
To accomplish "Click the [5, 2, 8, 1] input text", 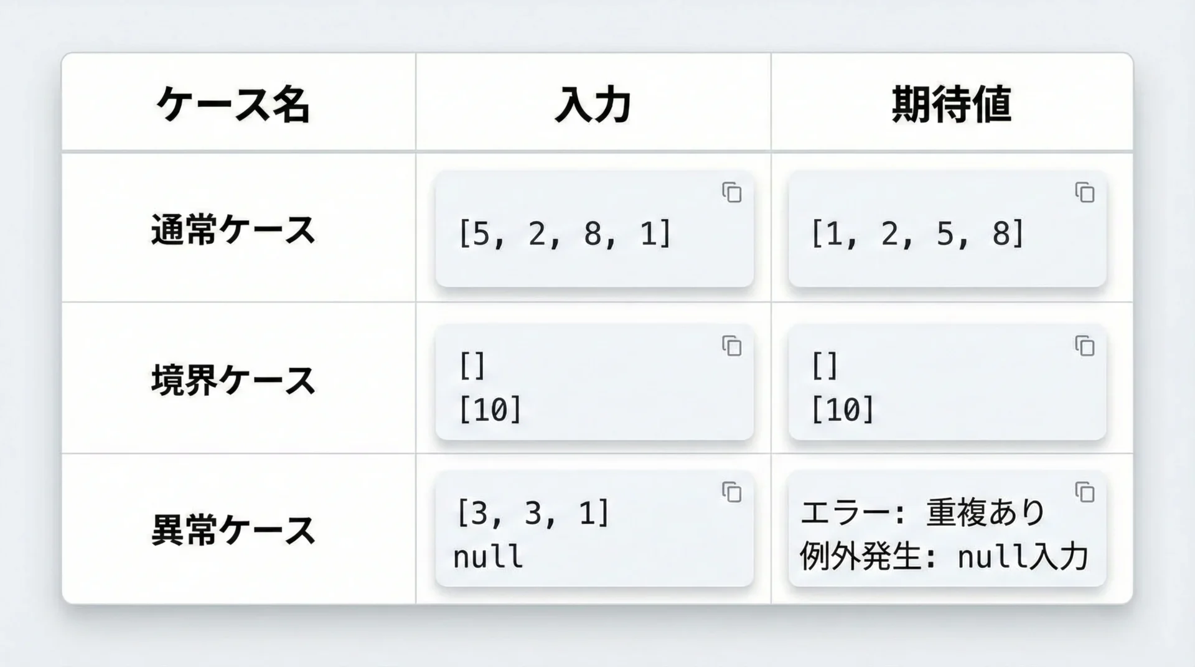I will [565, 235].
